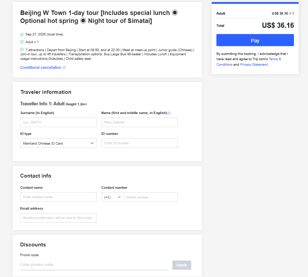Open the Terms & Conditions link
This screenshot has width=308, height=277.
(274, 59)
